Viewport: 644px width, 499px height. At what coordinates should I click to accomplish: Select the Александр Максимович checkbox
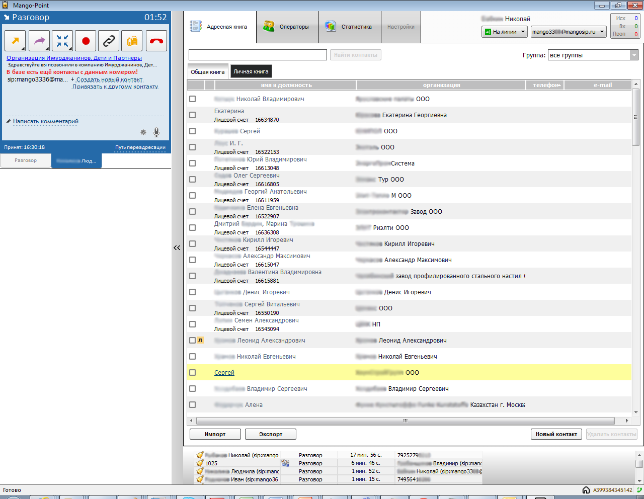(x=192, y=260)
